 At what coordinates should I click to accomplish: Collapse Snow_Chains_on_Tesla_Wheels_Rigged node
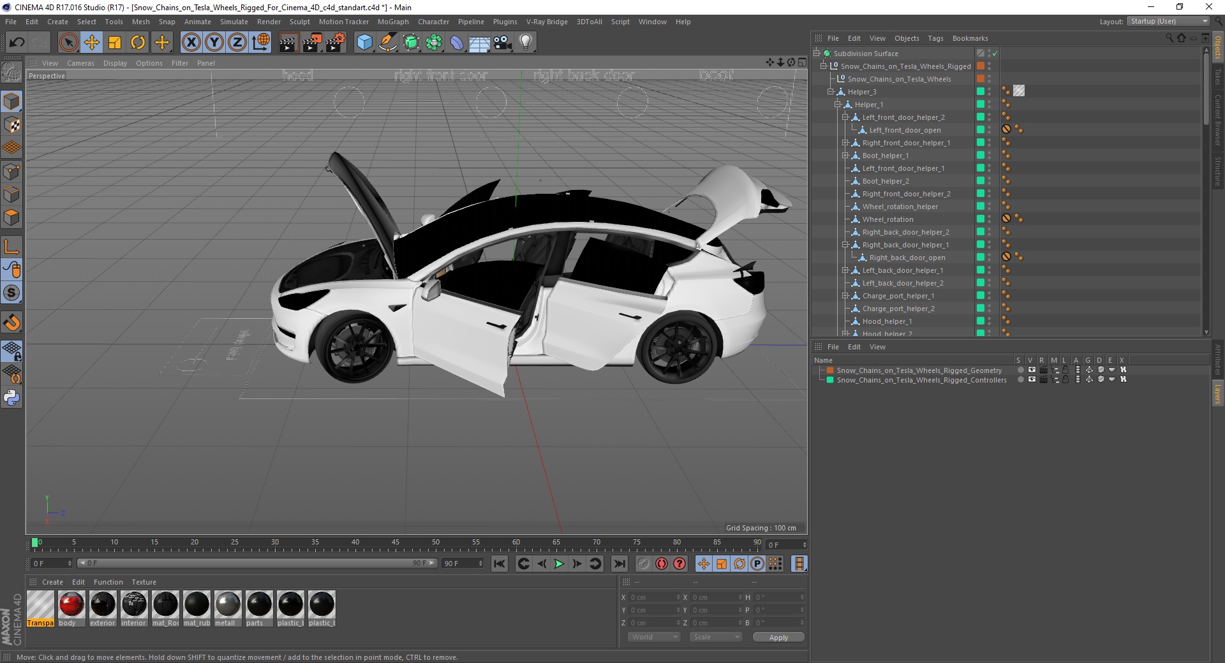coord(823,66)
